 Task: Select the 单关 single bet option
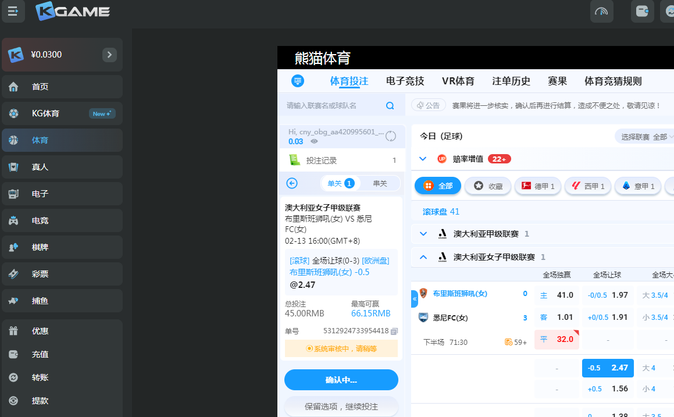tap(340, 183)
